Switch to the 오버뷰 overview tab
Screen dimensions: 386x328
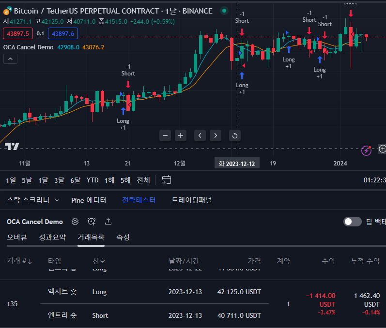pos(17,237)
